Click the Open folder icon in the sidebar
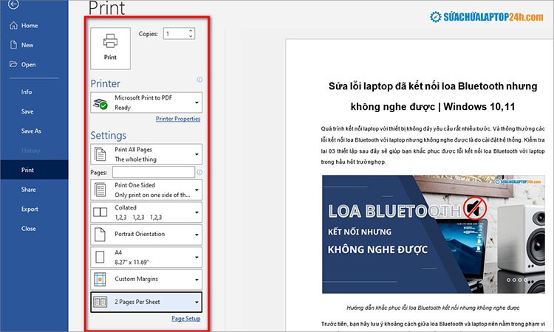554x332 pixels. 13,64
